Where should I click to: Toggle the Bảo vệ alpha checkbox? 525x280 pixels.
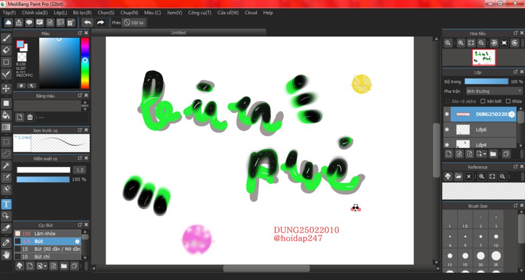448,101
